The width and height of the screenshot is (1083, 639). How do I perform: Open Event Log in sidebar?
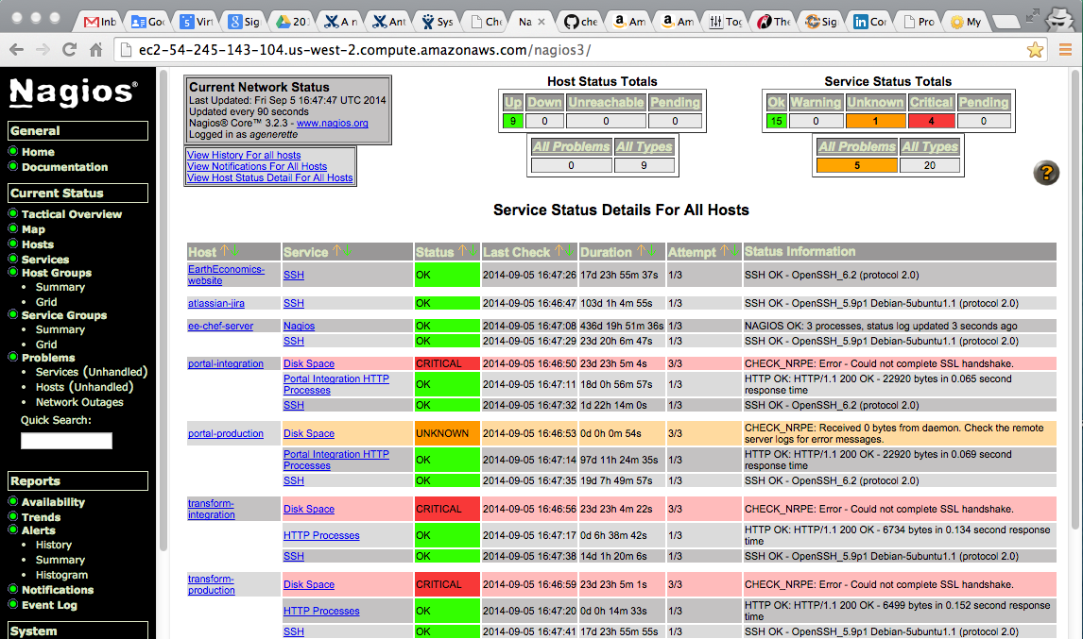click(x=49, y=605)
